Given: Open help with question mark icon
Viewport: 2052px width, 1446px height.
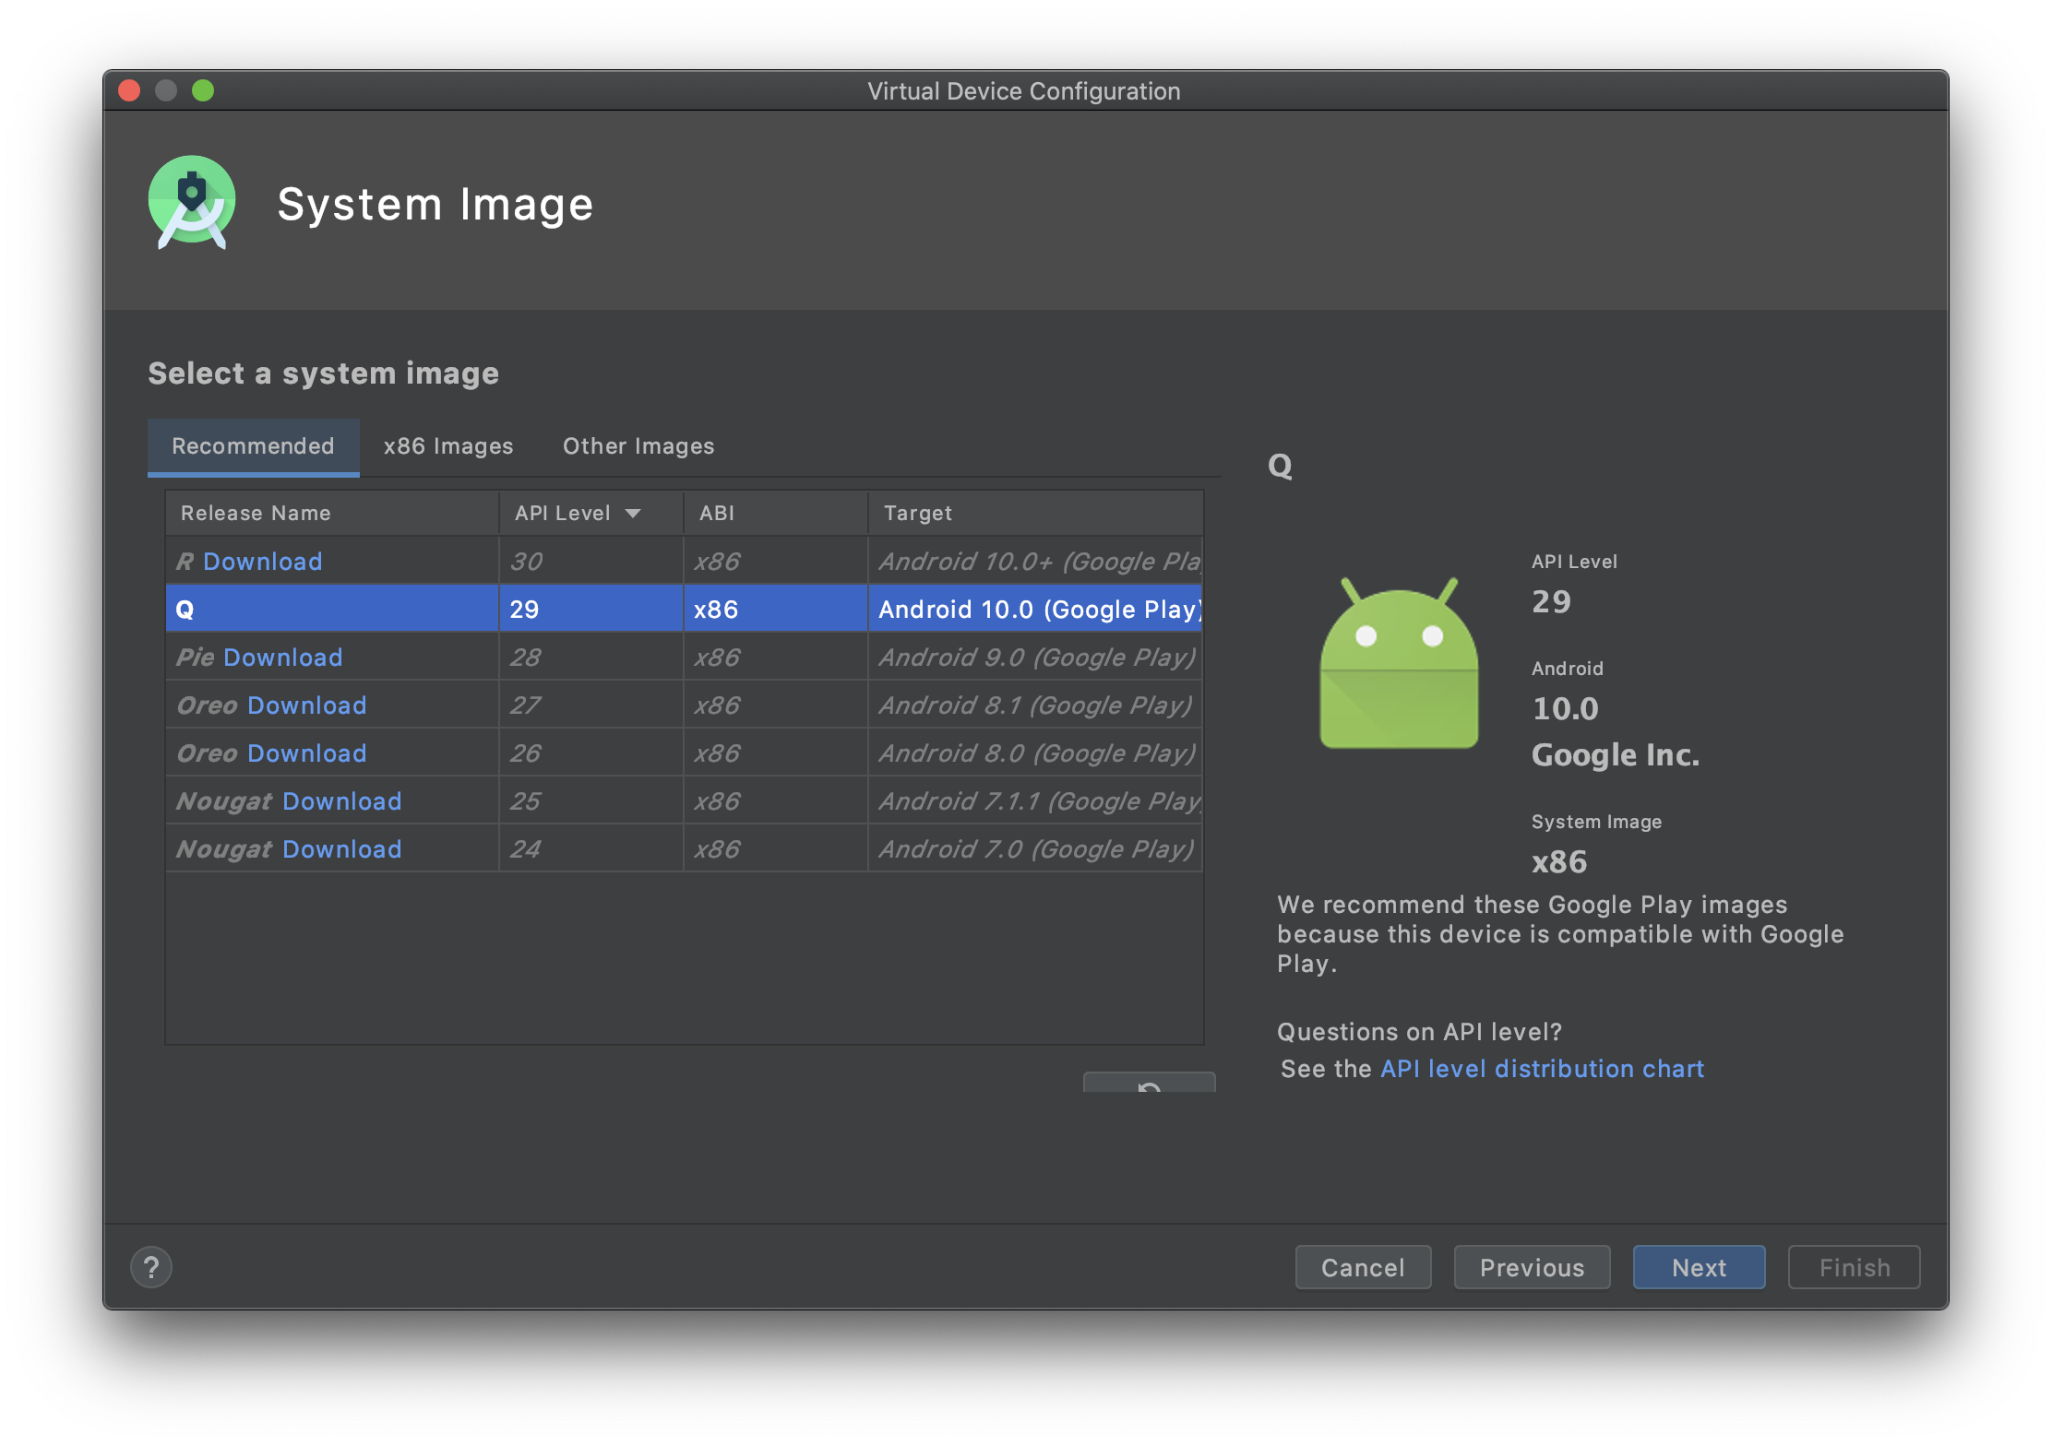Looking at the screenshot, I should (151, 1267).
